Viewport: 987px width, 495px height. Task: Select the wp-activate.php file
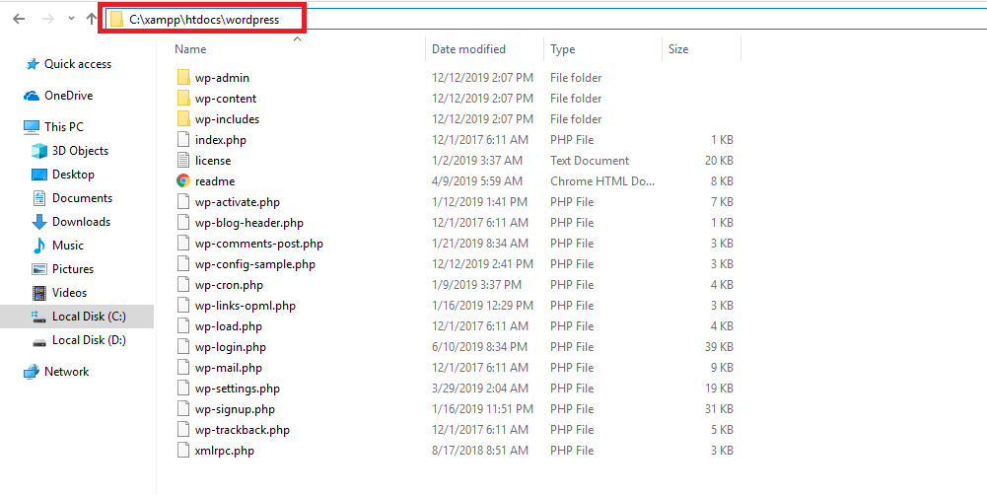[238, 202]
